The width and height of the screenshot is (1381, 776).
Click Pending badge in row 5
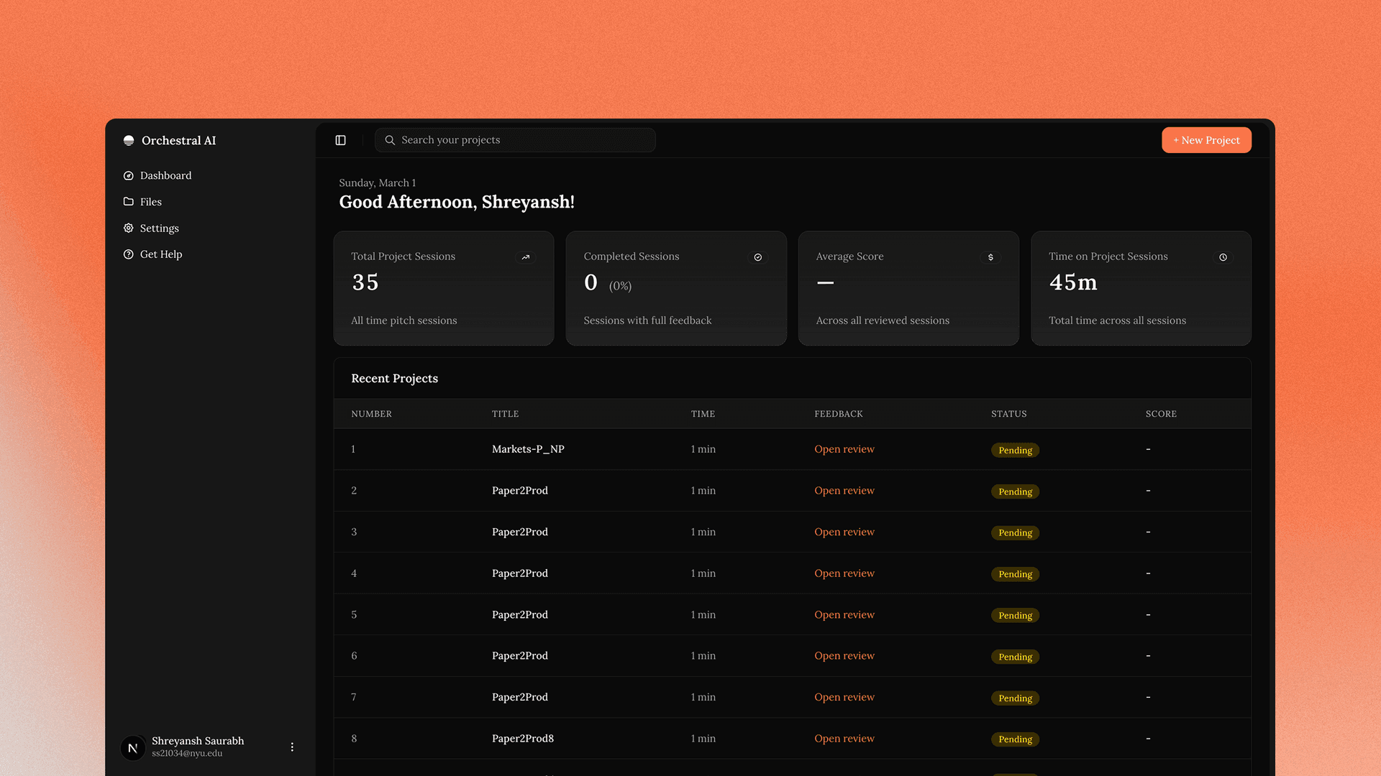pyautogui.click(x=1015, y=616)
